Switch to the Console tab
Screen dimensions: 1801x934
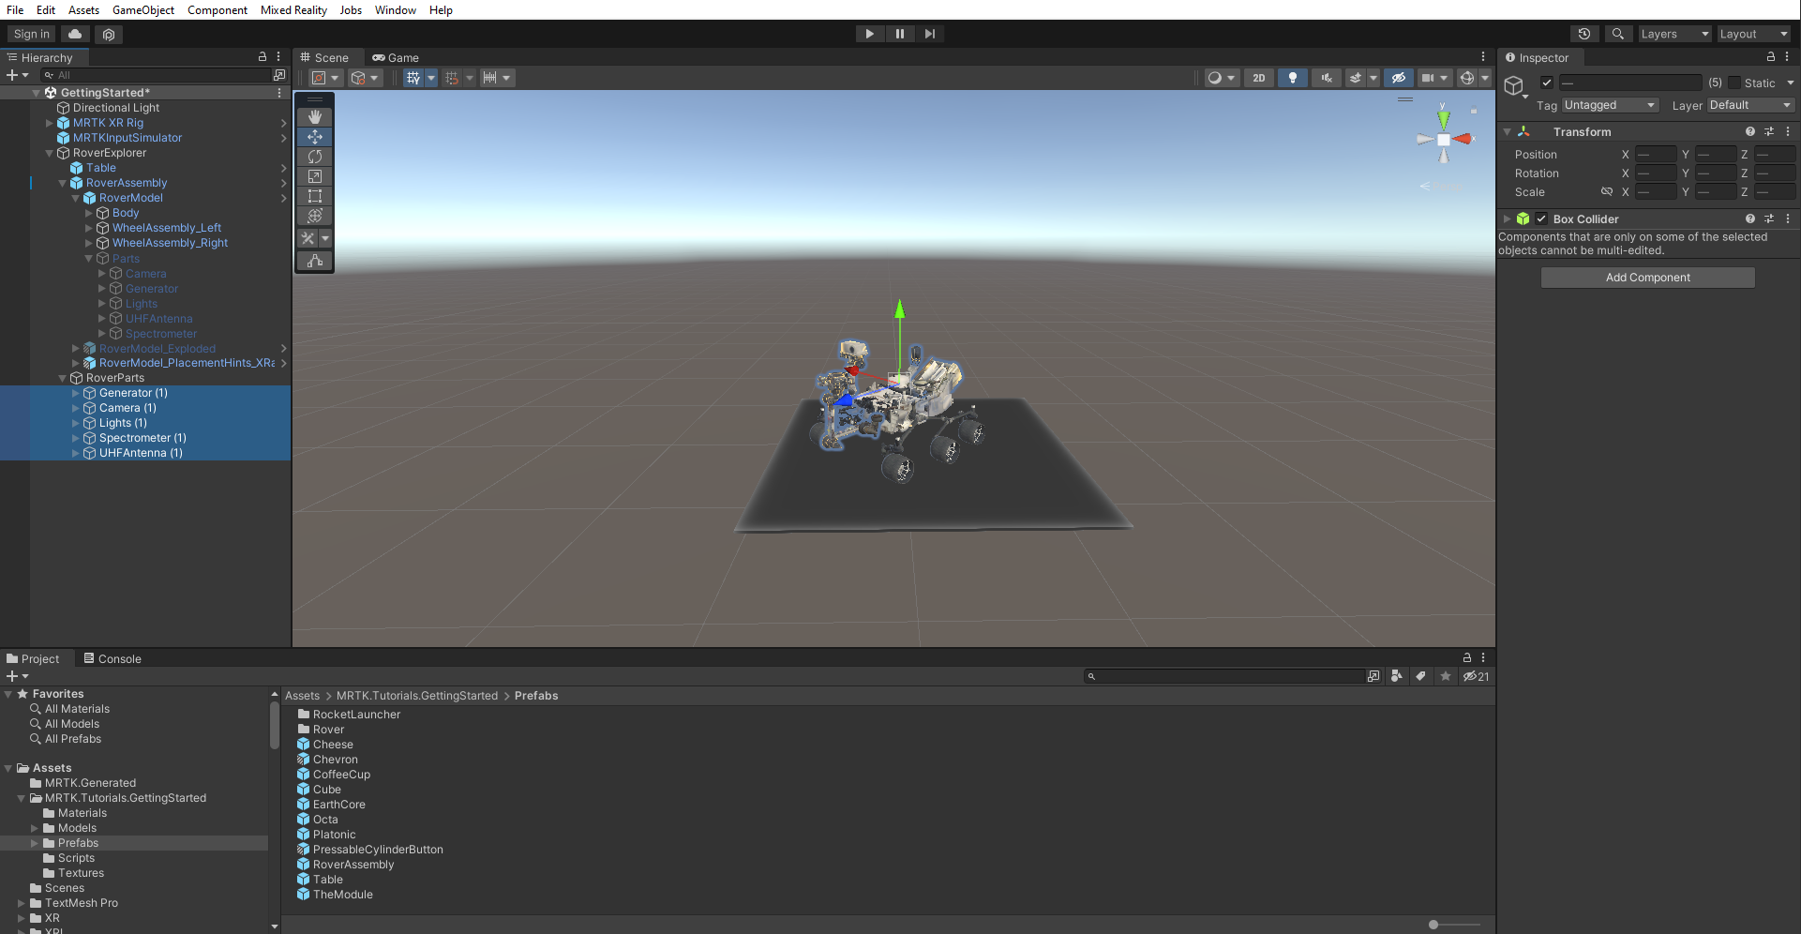pyautogui.click(x=112, y=659)
